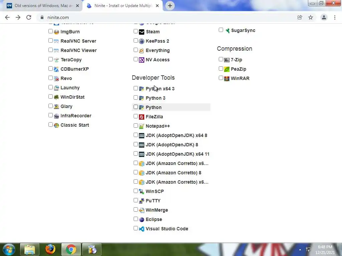The height and width of the screenshot is (256, 342).
Task: Click the CDBurnerXP icon
Action: point(56,69)
